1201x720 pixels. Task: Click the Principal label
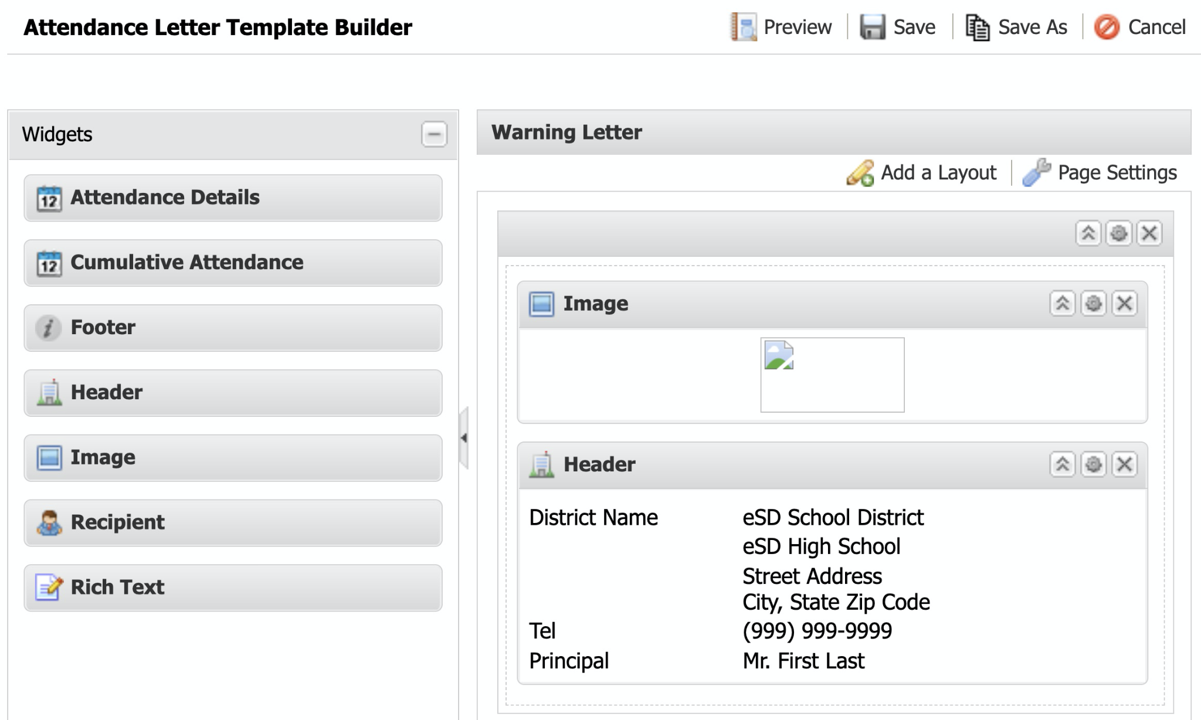point(569,661)
